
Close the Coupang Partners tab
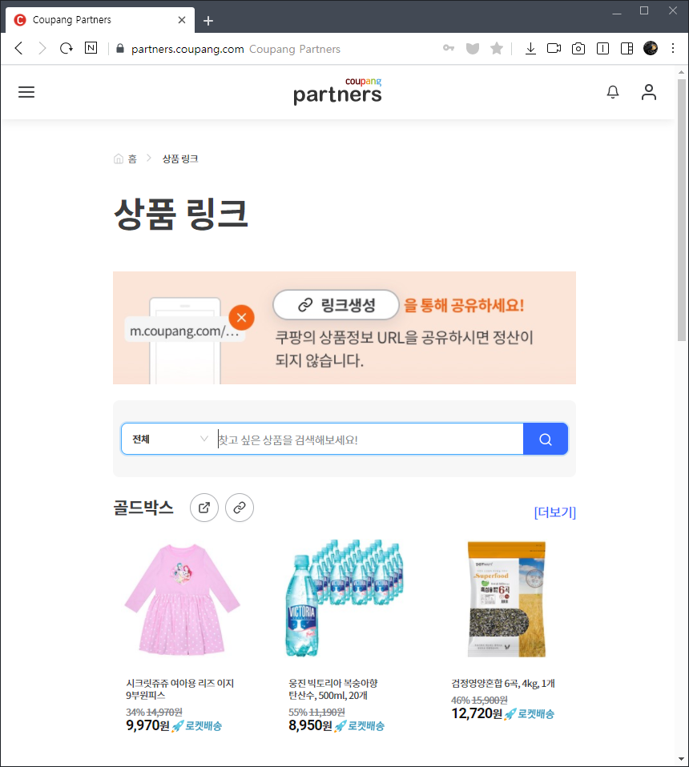click(182, 20)
